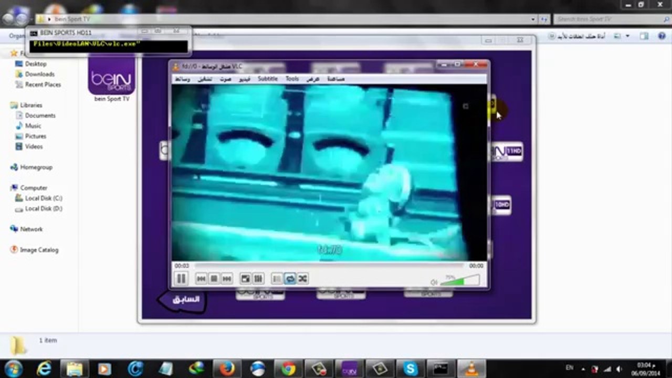Open VLC extended settings (equalizer) button
672x378 pixels.
click(x=258, y=279)
